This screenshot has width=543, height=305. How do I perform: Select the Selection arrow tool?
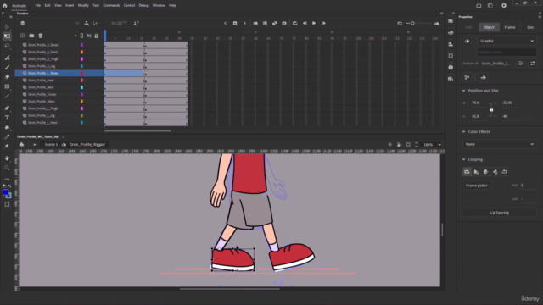pos(7,26)
